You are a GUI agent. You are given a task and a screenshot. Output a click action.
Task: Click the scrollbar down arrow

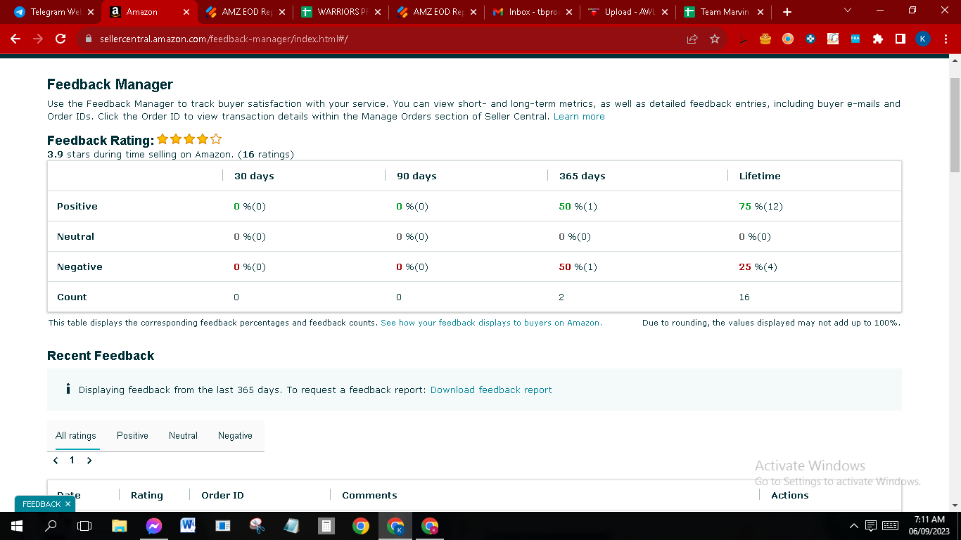pyautogui.click(x=955, y=506)
